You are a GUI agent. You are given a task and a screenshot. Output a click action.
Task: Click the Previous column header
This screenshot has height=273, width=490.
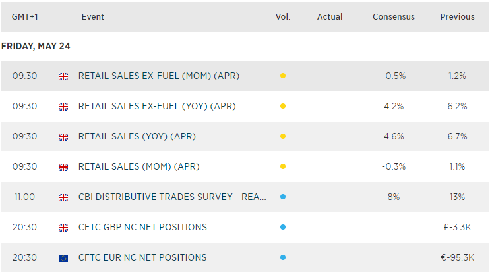tap(457, 17)
